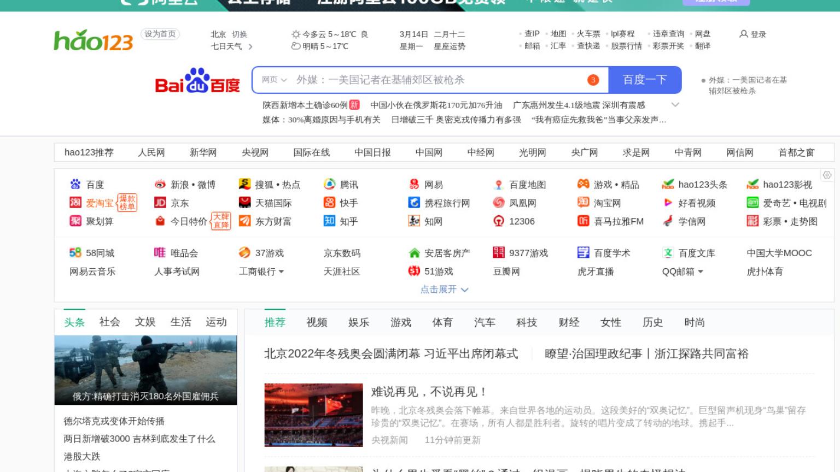Click the 天猫国际 icon

[x=244, y=203]
